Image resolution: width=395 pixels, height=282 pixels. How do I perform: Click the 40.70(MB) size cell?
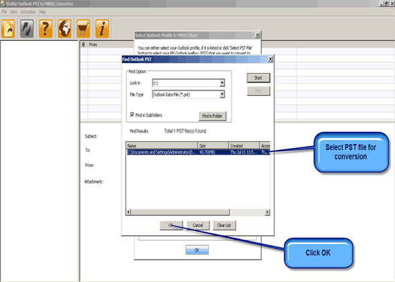tap(208, 152)
